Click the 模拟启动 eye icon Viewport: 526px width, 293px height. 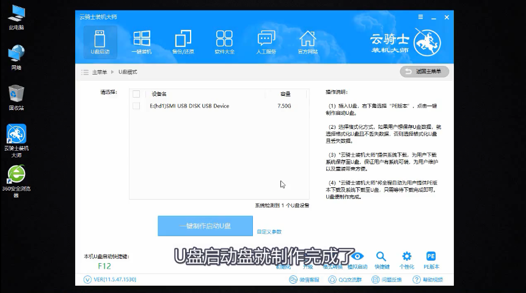click(x=357, y=256)
